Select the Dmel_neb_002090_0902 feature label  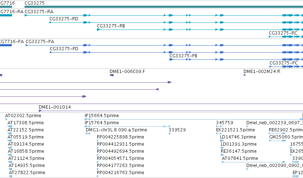[x=275, y=166]
